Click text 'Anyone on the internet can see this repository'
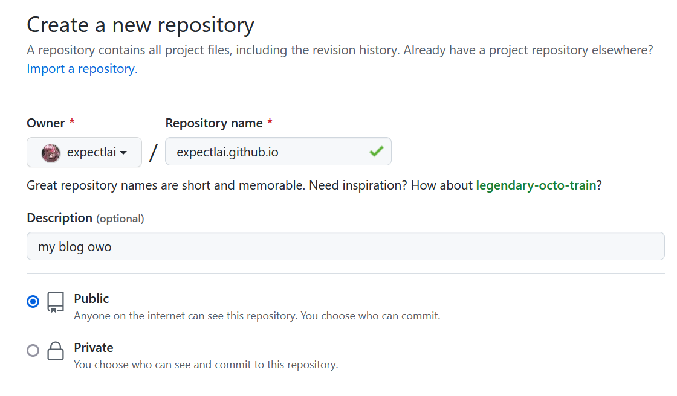 [185, 316]
